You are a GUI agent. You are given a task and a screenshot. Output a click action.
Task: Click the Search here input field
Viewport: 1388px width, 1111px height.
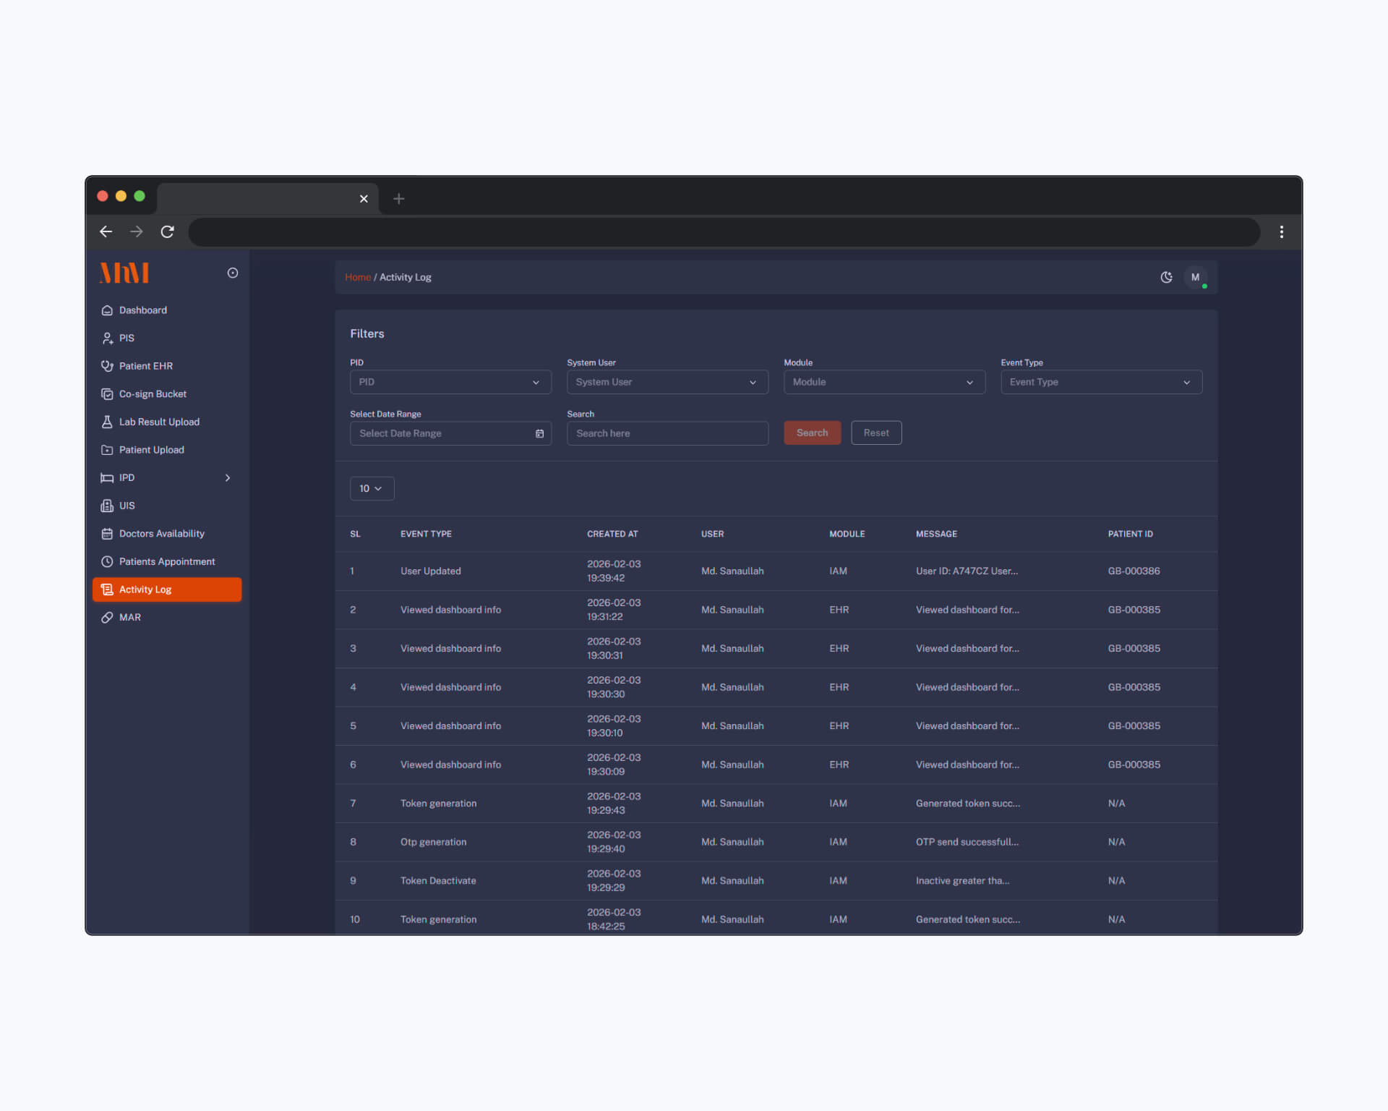click(x=667, y=433)
